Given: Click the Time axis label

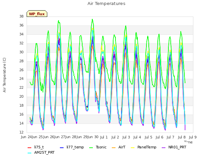Looking at the screenshot, I should [x=188, y=142].
